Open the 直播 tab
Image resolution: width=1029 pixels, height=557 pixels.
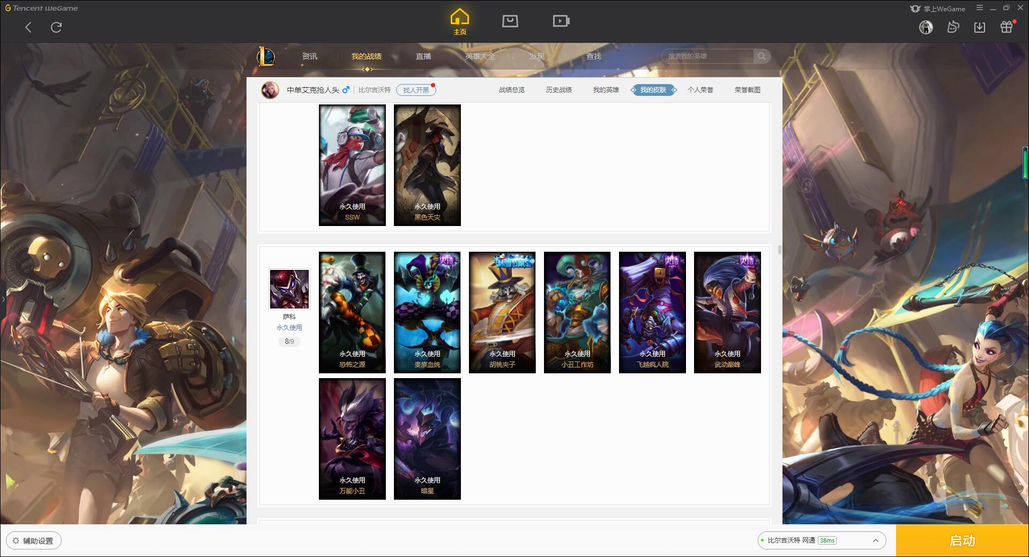[423, 56]
